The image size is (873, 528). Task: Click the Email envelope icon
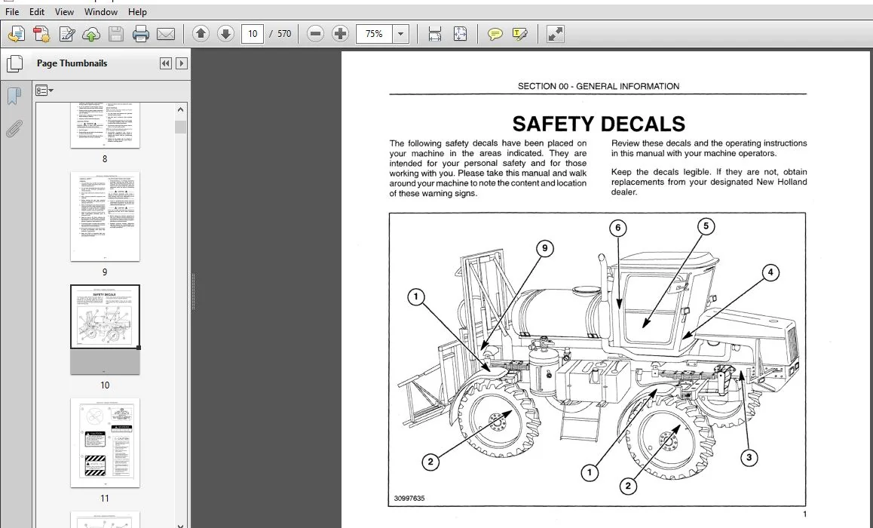165,35
